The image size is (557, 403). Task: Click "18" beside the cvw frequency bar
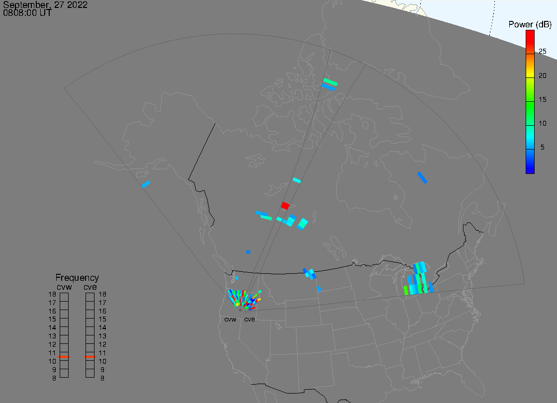[52, 294]
